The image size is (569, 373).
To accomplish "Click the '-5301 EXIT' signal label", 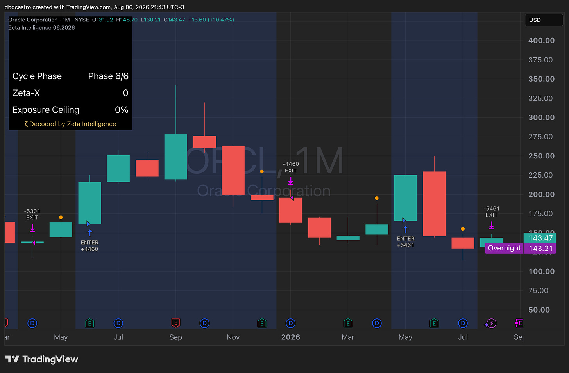I will tap(32, 214).
